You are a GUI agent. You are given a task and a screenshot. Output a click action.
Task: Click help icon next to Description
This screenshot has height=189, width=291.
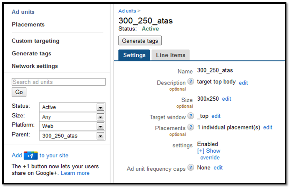pyautogui.click(x=191, y=82)
